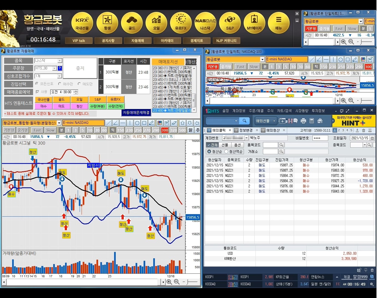
Task: Select horizontal line tool in main chart
Action: click(123, 123)
